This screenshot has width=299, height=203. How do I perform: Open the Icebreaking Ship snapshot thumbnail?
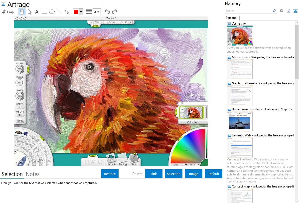point(240,121)
